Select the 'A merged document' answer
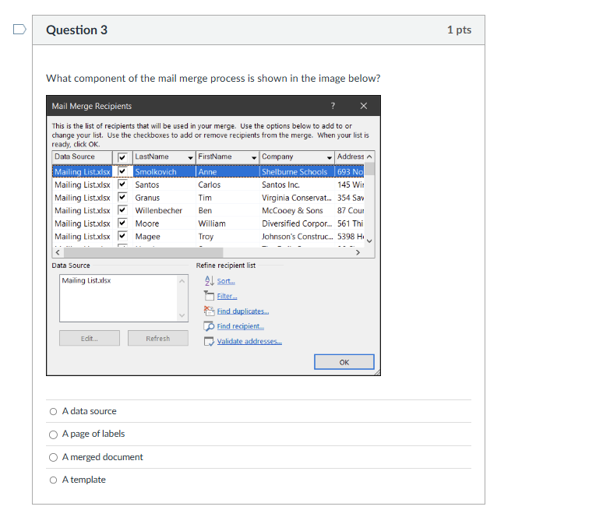 [54, 457]
